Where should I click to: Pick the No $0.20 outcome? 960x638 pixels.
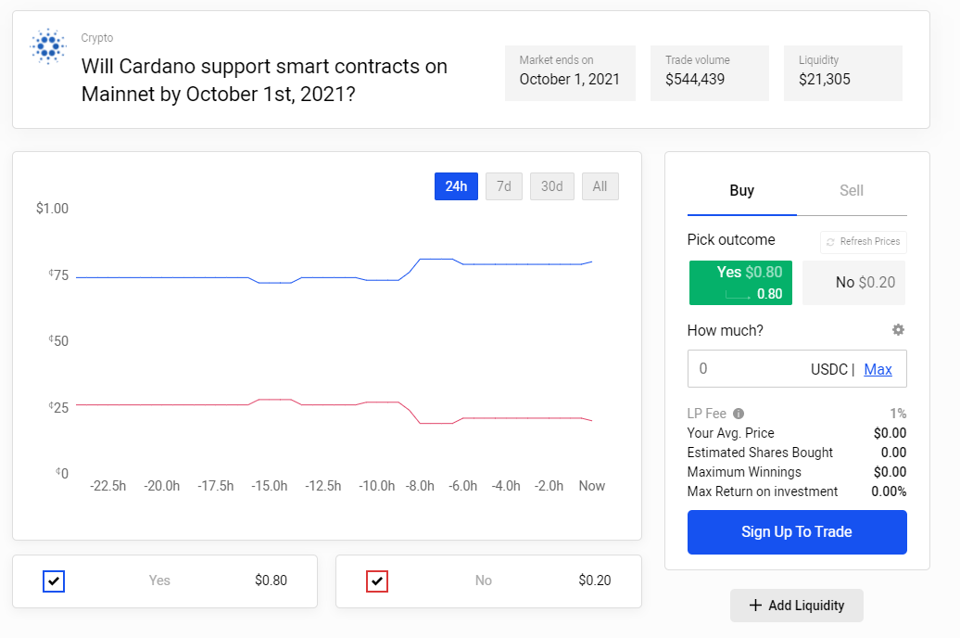pos(854,283)
